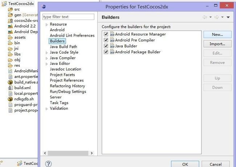236x167 pixels.
Task: Select the ndkgdb.sh script file icon
Action: click(x=10, y=99)
